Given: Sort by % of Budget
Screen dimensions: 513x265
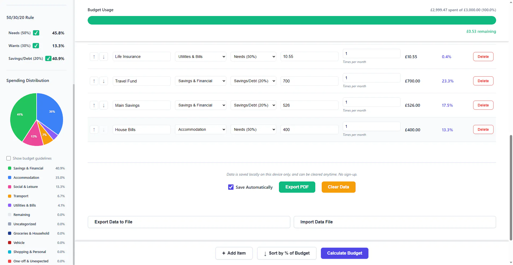Looking at the screenshot, I should pos(287,253).
